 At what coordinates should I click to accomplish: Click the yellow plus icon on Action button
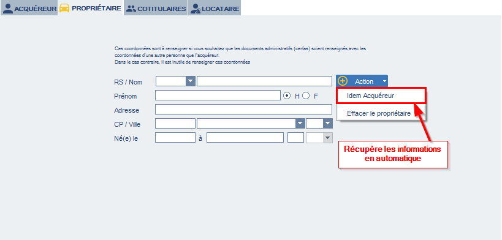point(343,81)
